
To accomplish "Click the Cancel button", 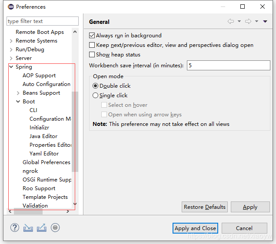I will tap(244, 228).
